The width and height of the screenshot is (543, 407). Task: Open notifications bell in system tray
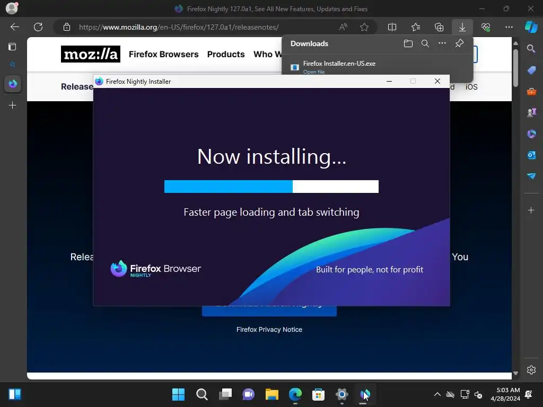pyautogui.click(x=529, y=394)
